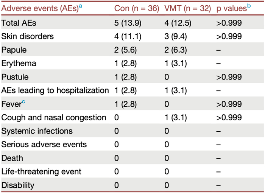The width and height of the screenshot is (265, 193).
Task: Click the 'Serious adverse events' row label
Action: coord(44,145)
